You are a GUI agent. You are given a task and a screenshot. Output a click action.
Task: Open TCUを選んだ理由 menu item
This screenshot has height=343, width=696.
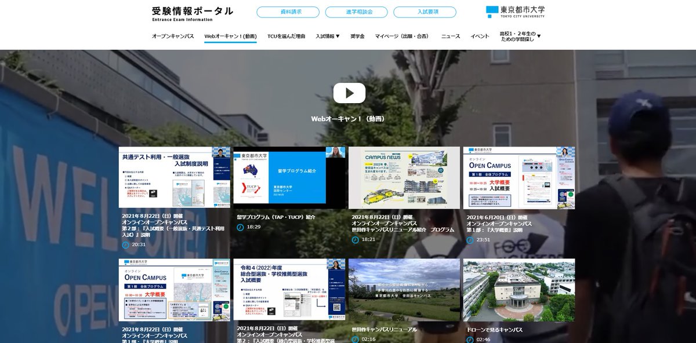coord(286,36)
